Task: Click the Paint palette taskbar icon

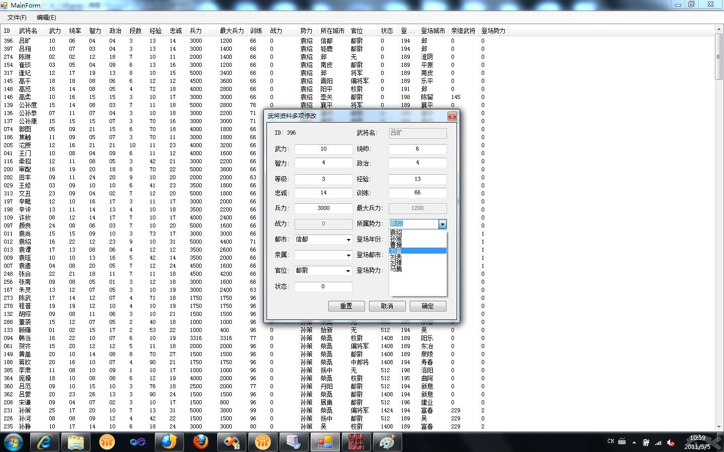Action: (x=387, y=442)
